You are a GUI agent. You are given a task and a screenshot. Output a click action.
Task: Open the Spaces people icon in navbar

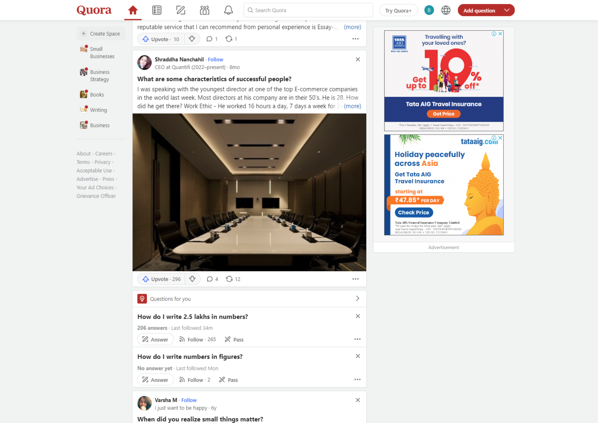(x=205, y=10)
